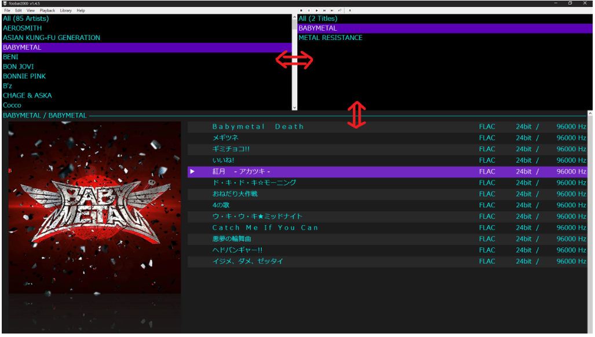Select AEROSMITH in the artist list

point(147,28)
